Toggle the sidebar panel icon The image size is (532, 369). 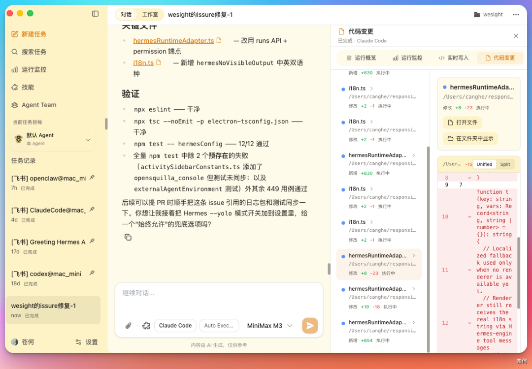[95, 14]
